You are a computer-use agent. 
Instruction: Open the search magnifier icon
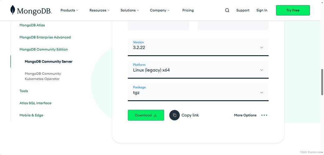point(227,10)
